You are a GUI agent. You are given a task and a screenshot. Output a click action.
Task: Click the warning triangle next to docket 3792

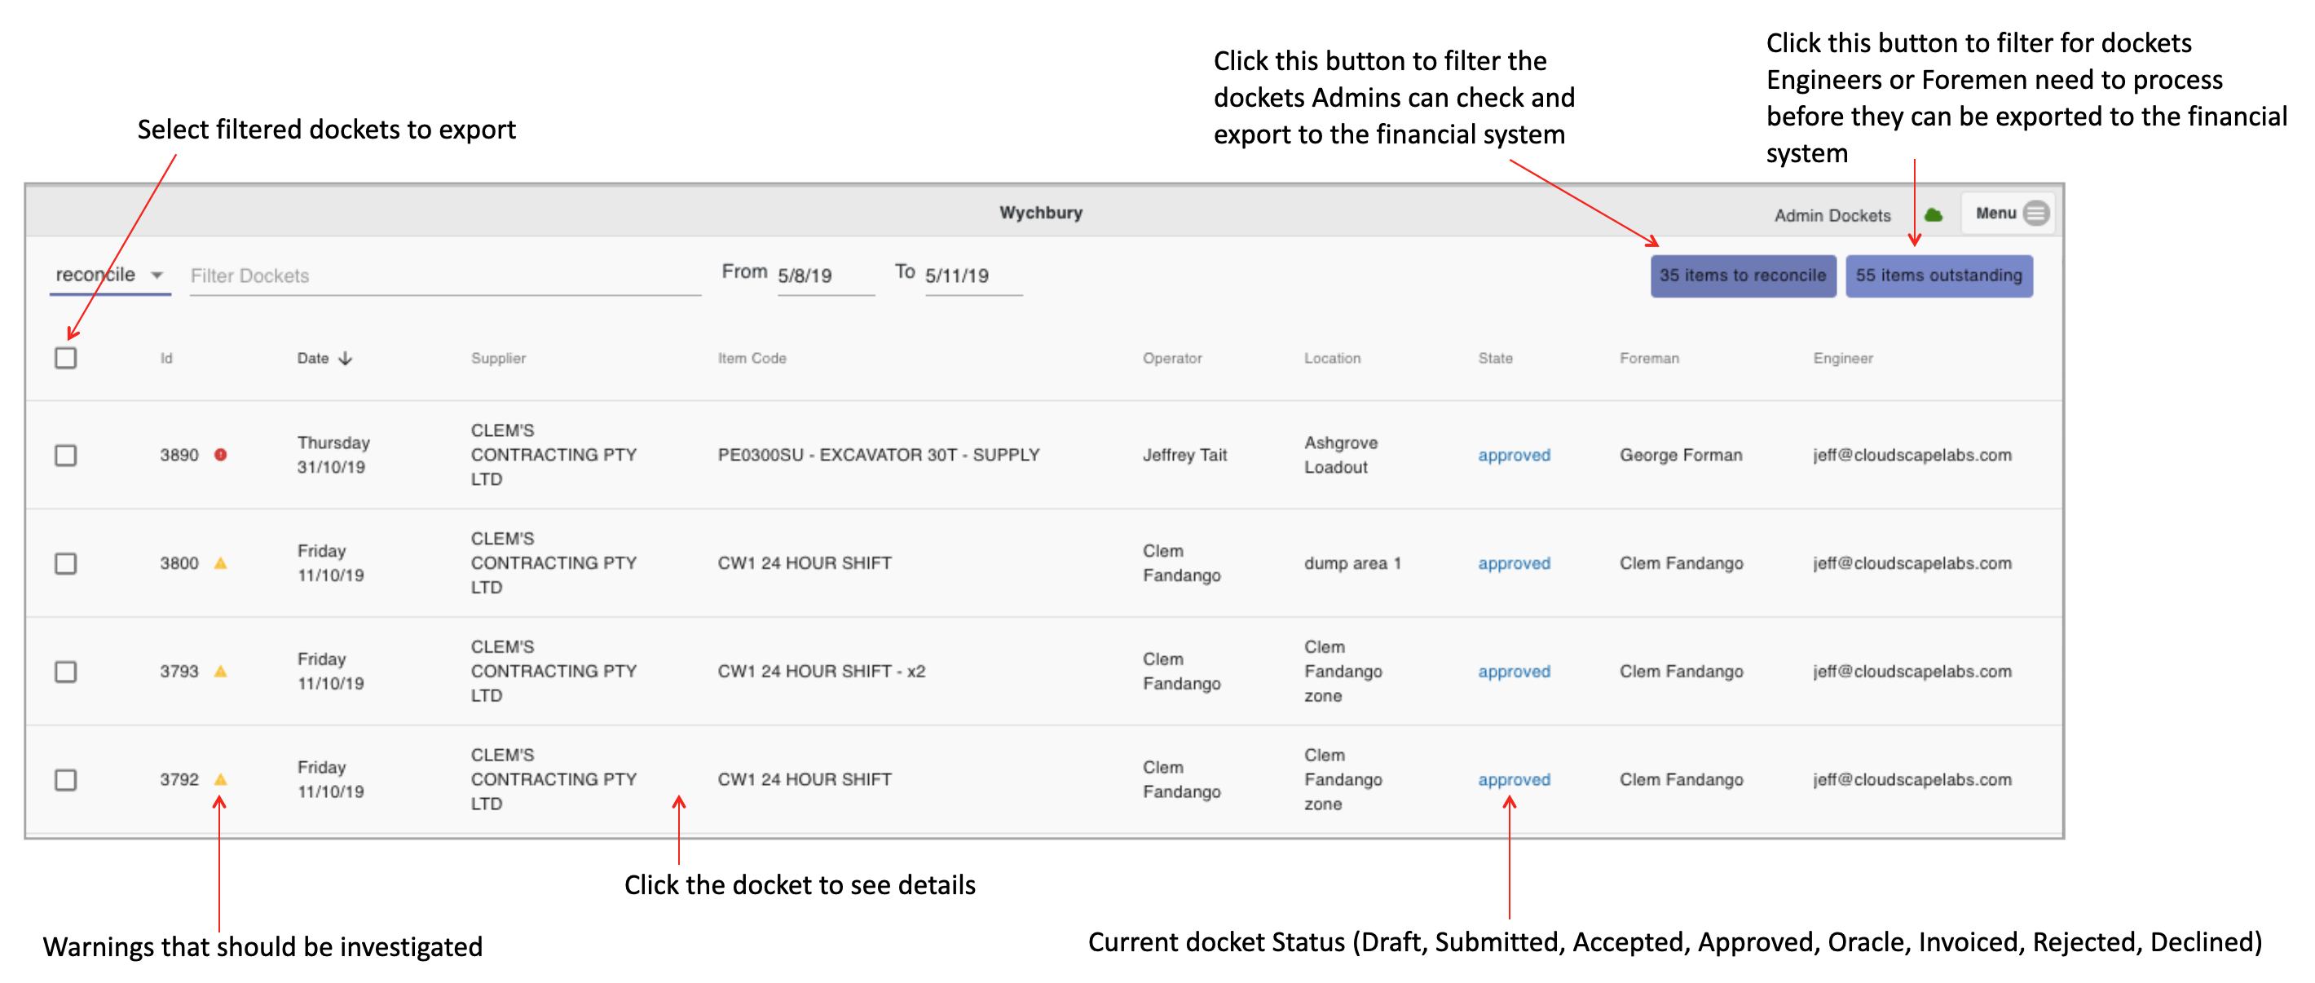coord(220,779)
